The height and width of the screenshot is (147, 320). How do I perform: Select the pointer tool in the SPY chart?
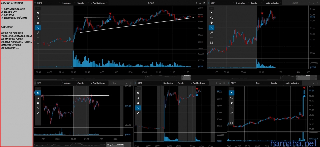point(38,93)
